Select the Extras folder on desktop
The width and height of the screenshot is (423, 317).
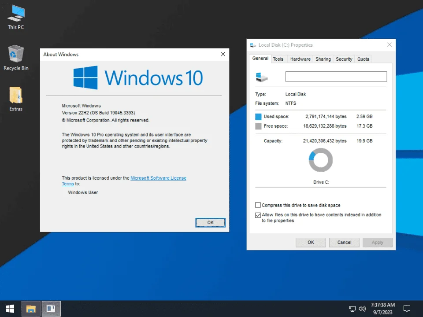coord(16,99)
